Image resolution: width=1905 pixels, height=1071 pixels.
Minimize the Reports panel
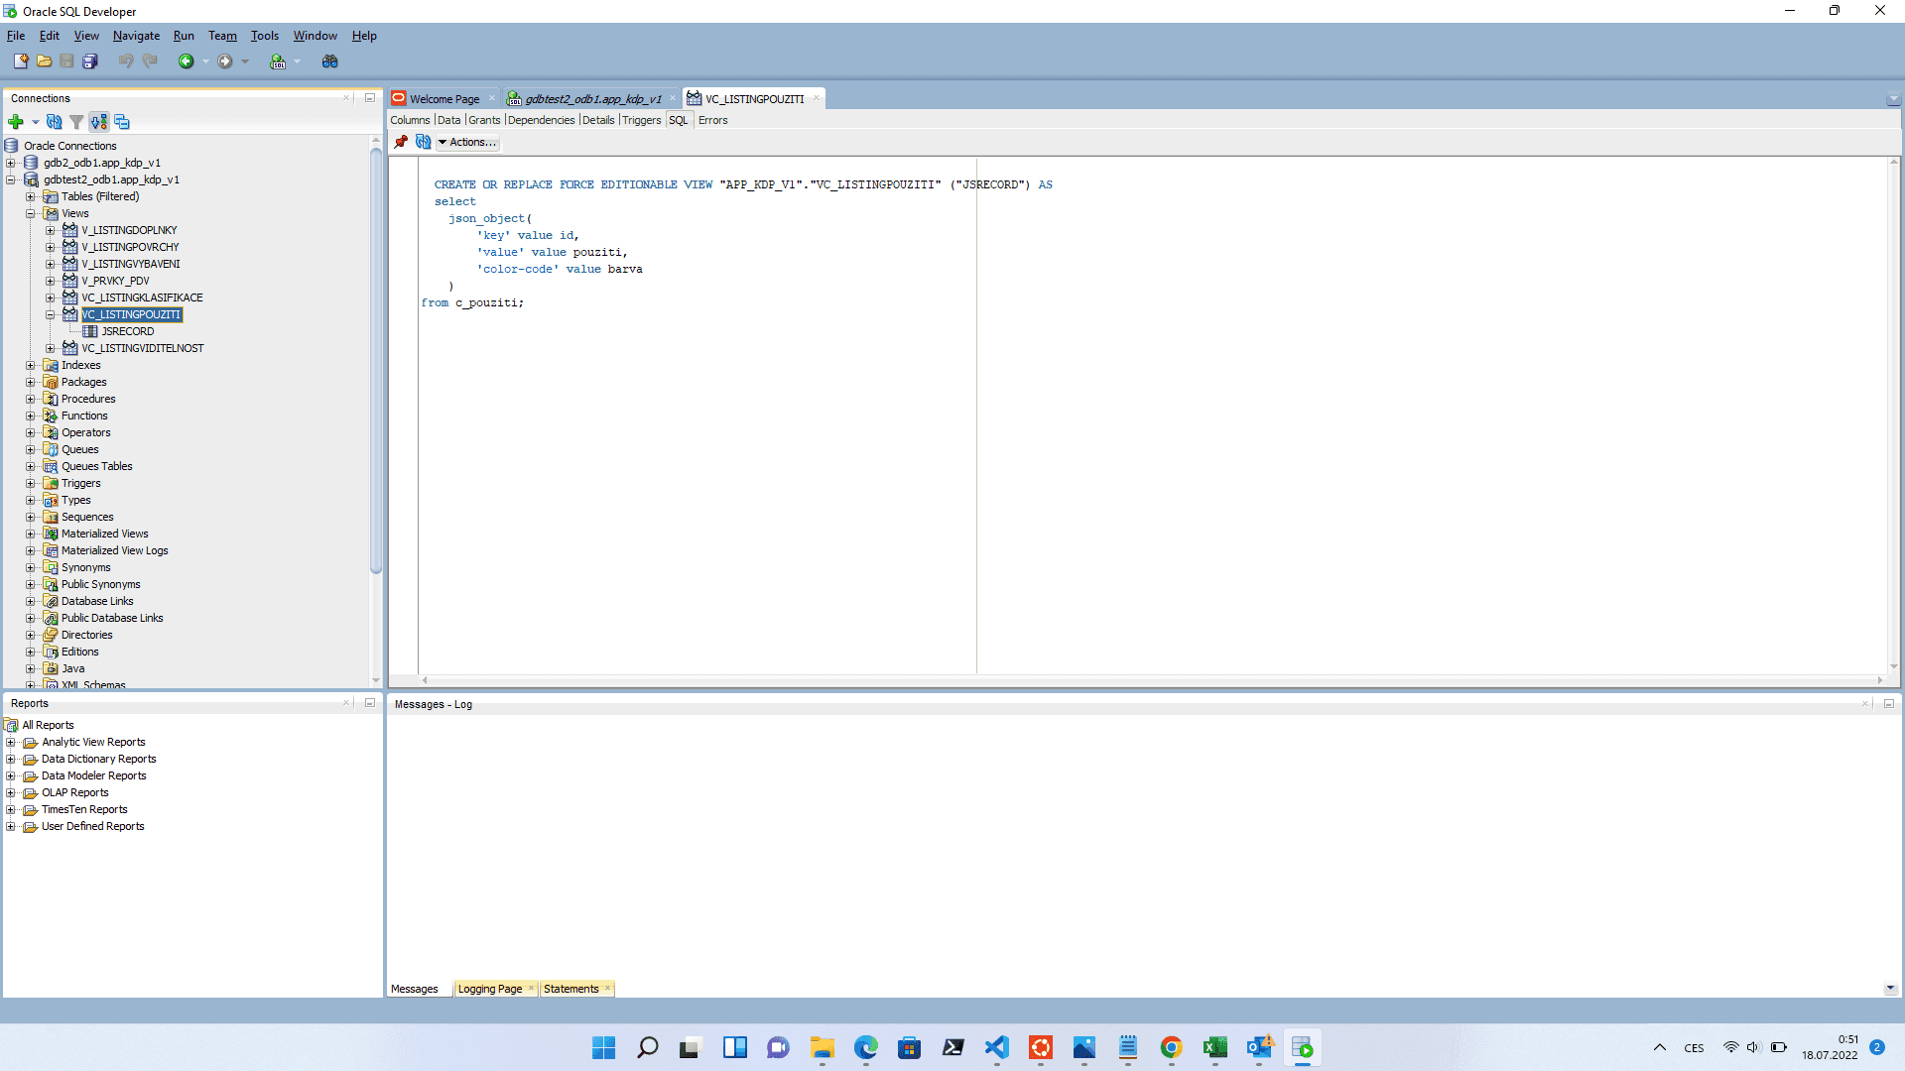click(370, 703)
